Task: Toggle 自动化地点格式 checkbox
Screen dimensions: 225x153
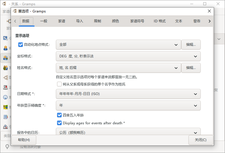Action: (21, 45)
